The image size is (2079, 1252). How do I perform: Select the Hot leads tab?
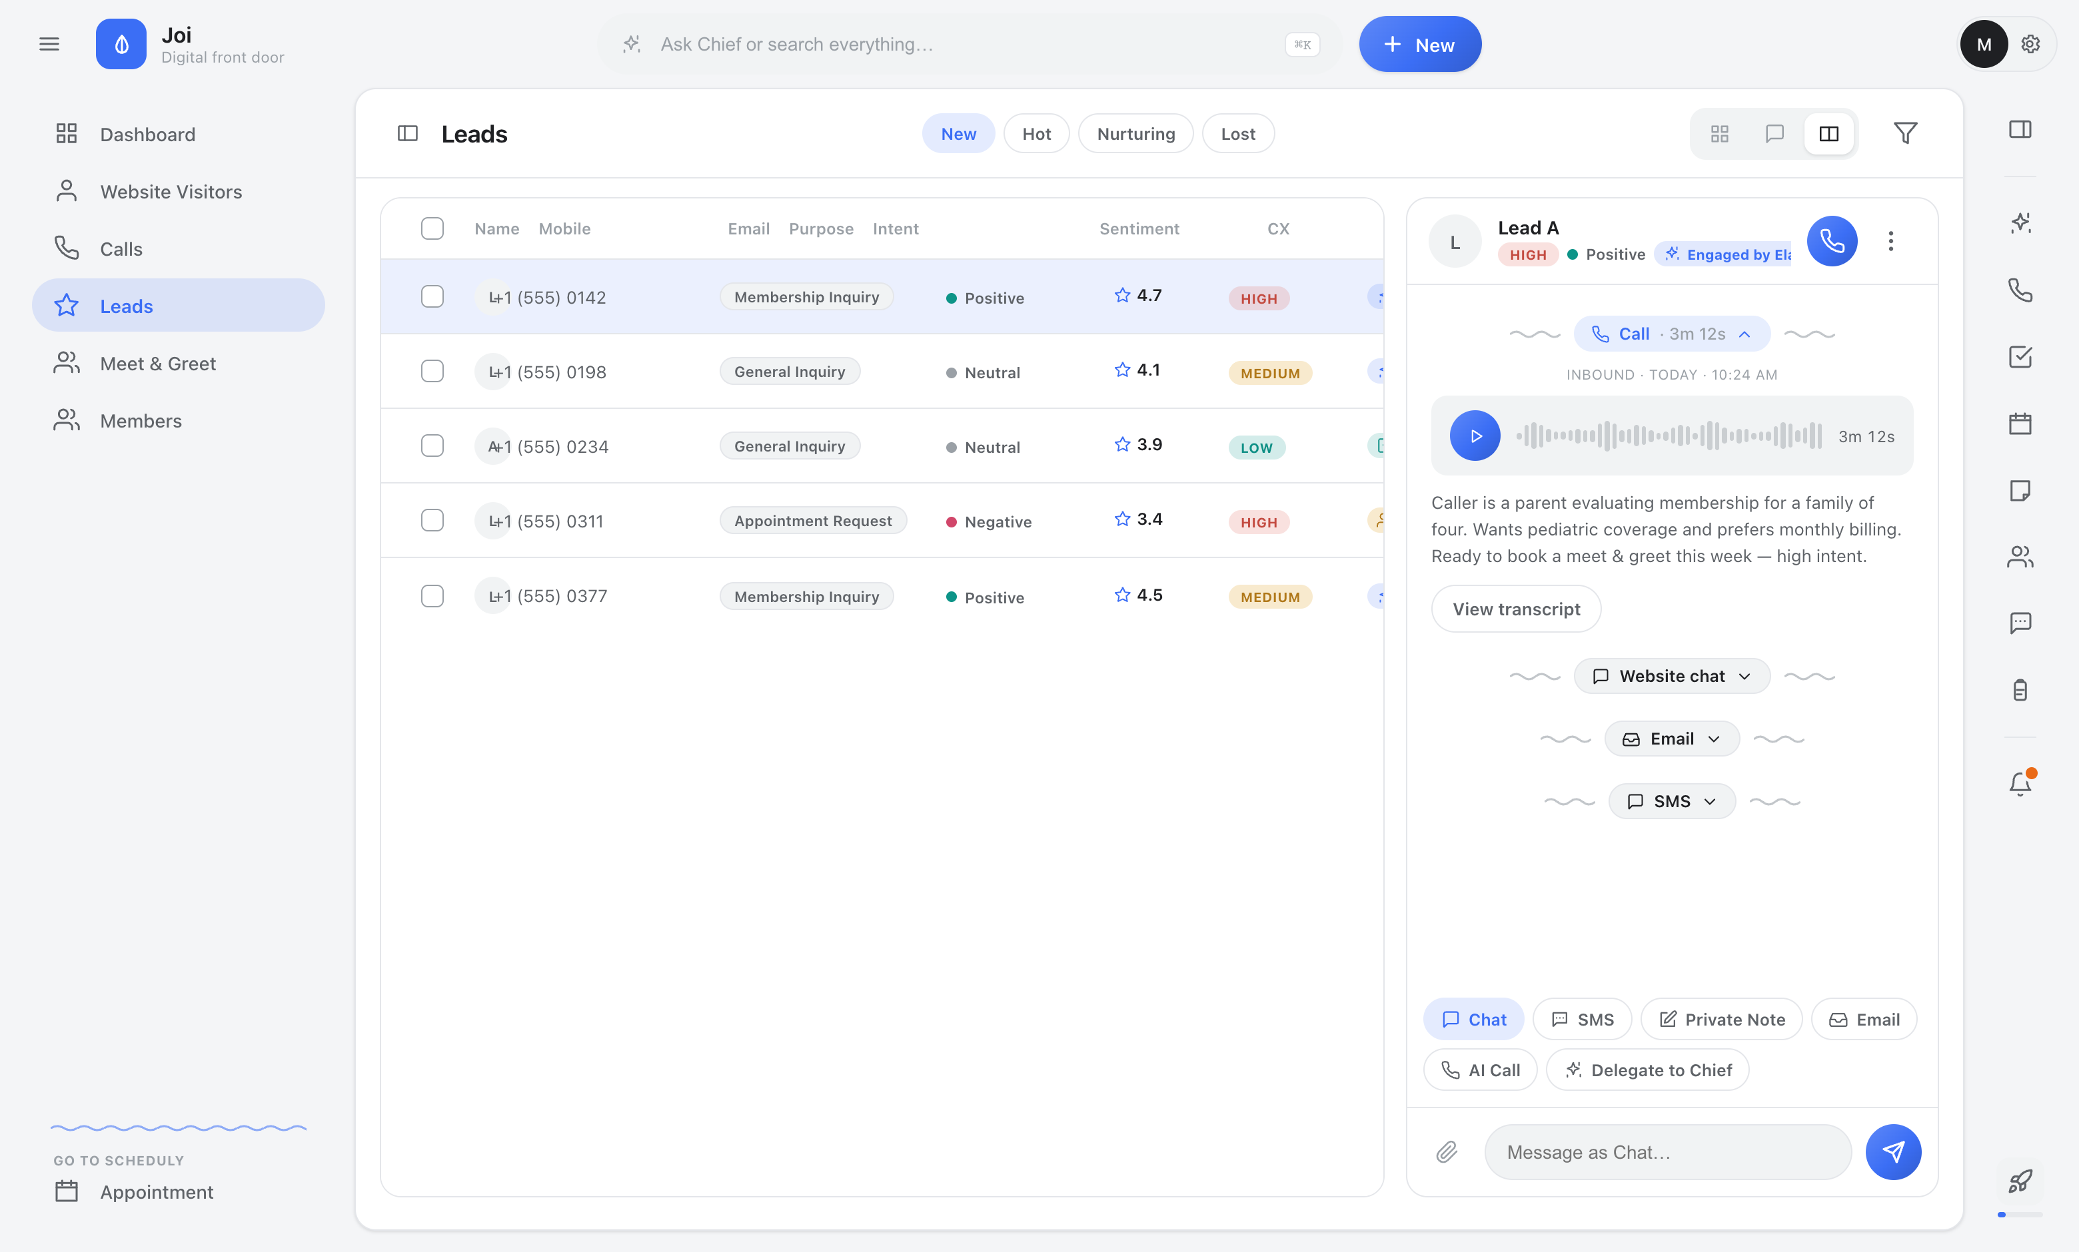click(x=1036, y=133)
